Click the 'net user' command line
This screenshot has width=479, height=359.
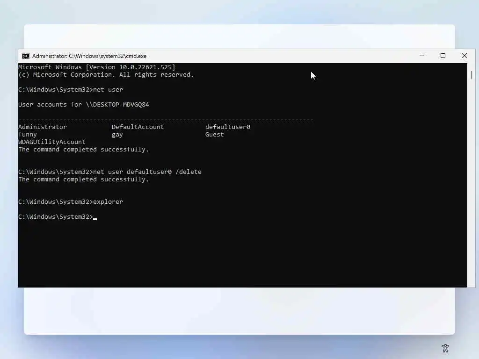[x=71, y=90]
